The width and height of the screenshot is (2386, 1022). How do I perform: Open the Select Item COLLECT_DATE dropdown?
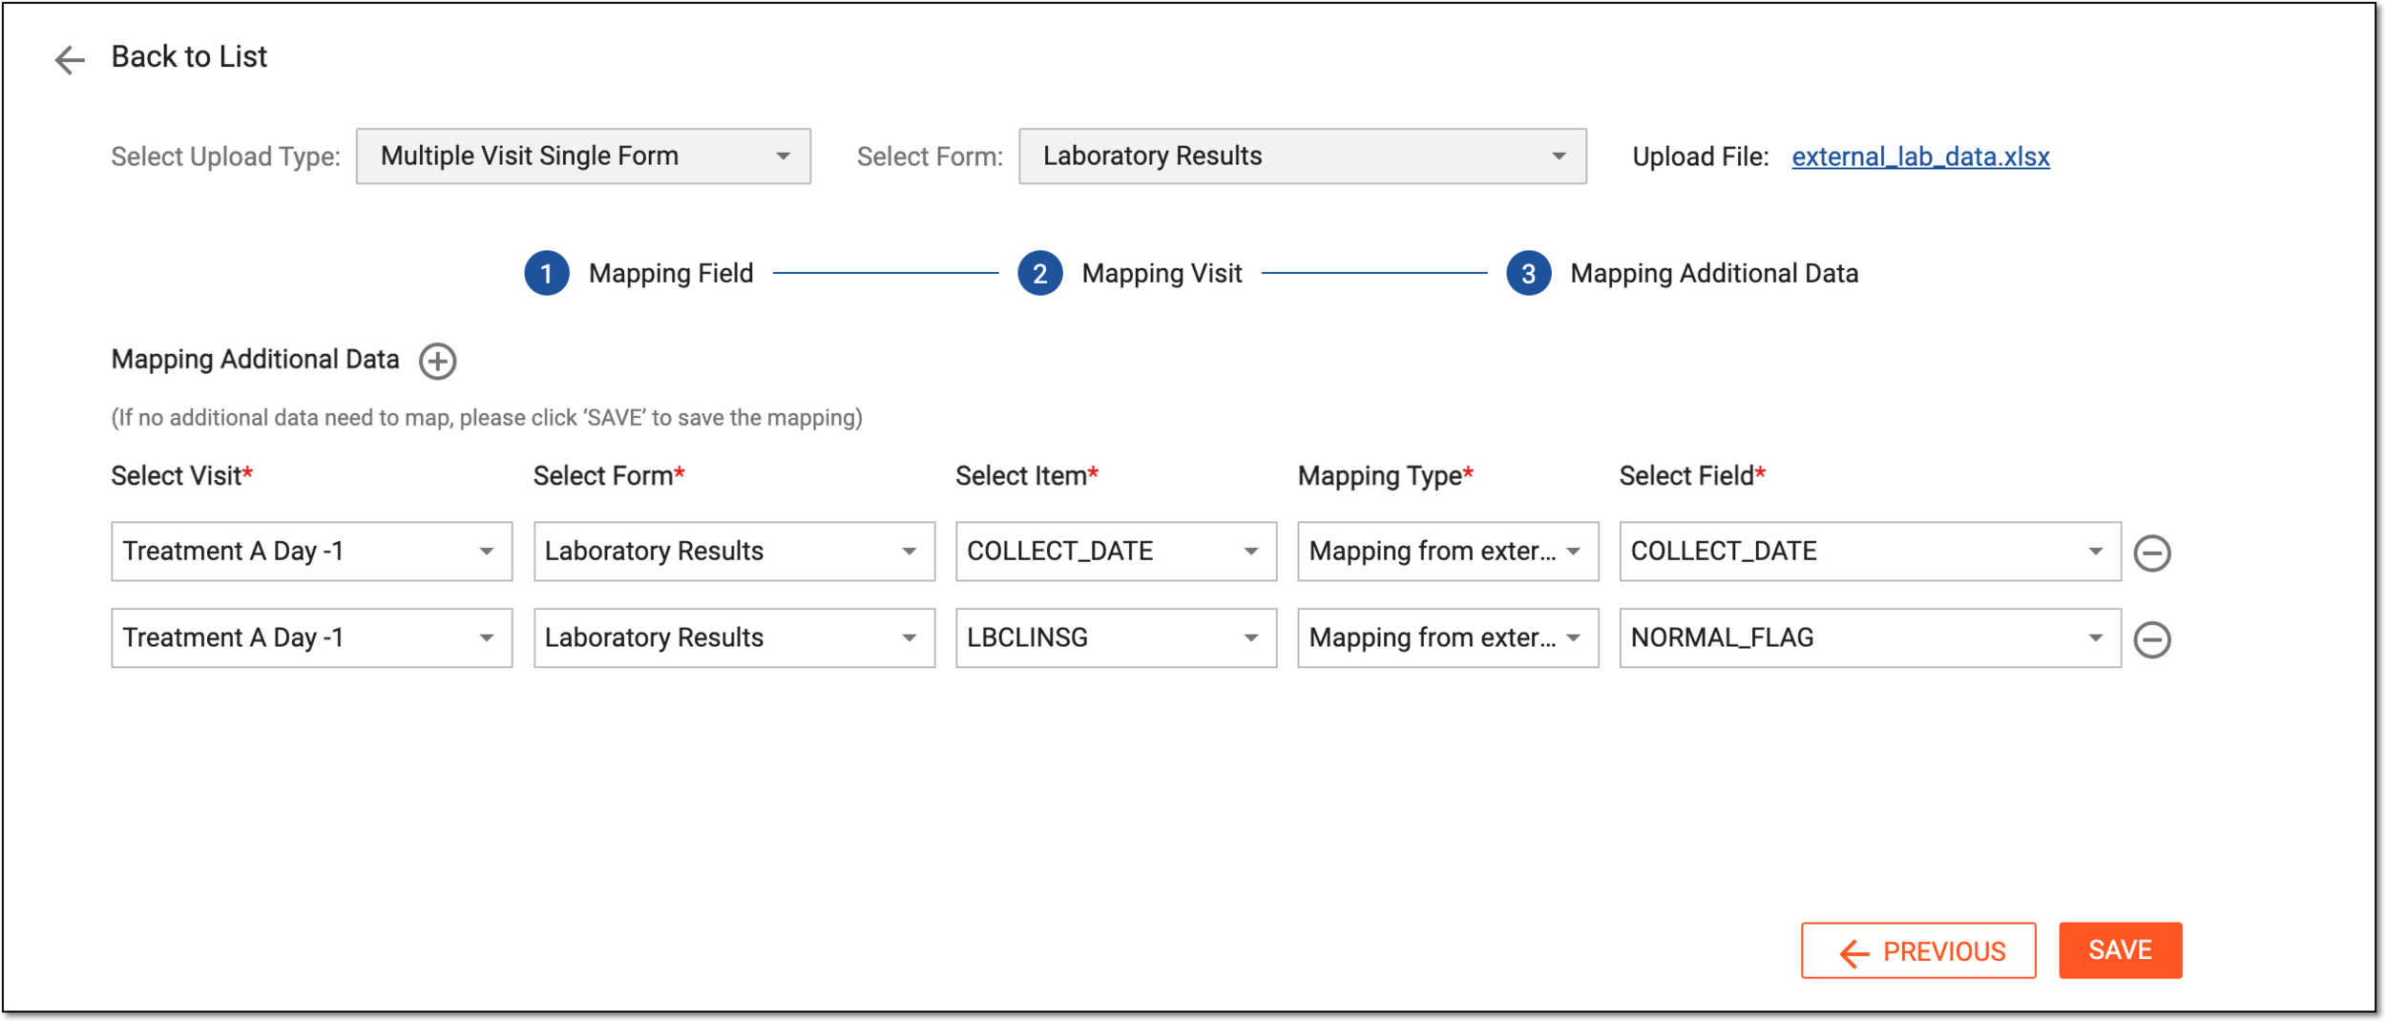click(1116, 552)
